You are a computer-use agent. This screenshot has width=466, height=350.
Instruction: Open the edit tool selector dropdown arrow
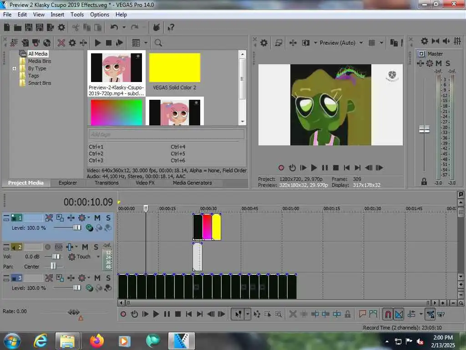pos(248,314)
